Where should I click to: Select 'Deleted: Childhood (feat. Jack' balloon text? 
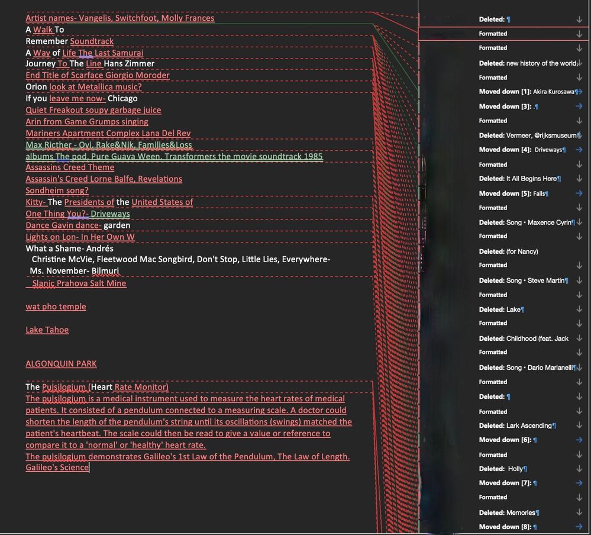(x=524, y=339)
